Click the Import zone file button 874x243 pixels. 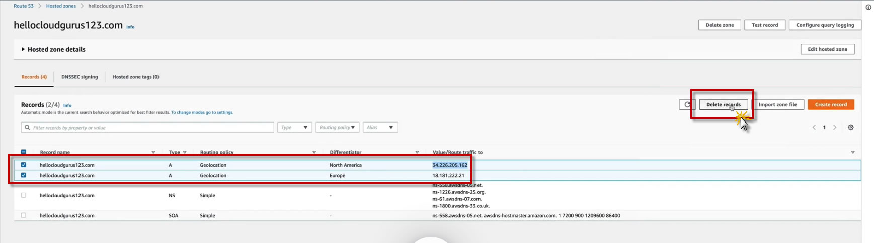click(778, 105)
